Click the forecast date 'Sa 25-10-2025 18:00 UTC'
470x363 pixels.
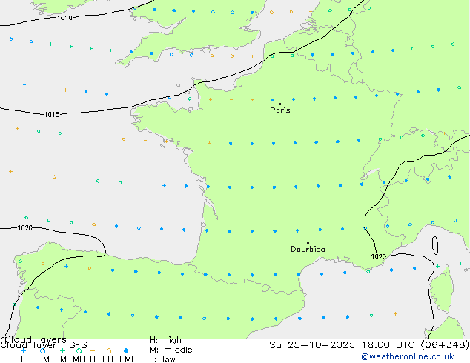click(x=343, y=345)
